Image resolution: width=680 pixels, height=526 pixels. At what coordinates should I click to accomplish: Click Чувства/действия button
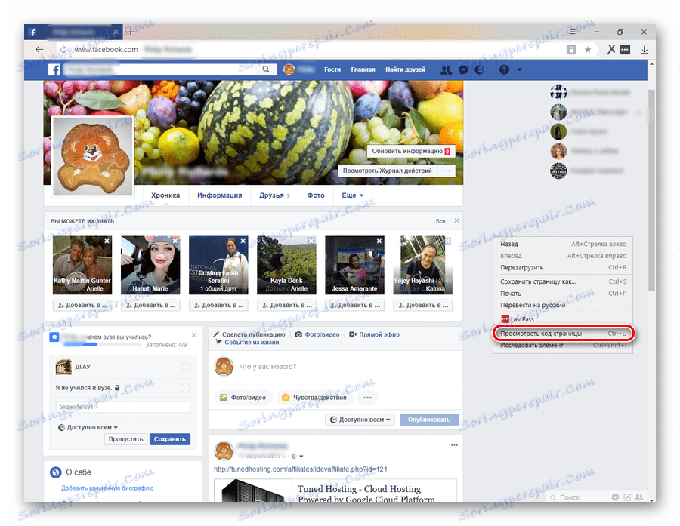point(314,398)
